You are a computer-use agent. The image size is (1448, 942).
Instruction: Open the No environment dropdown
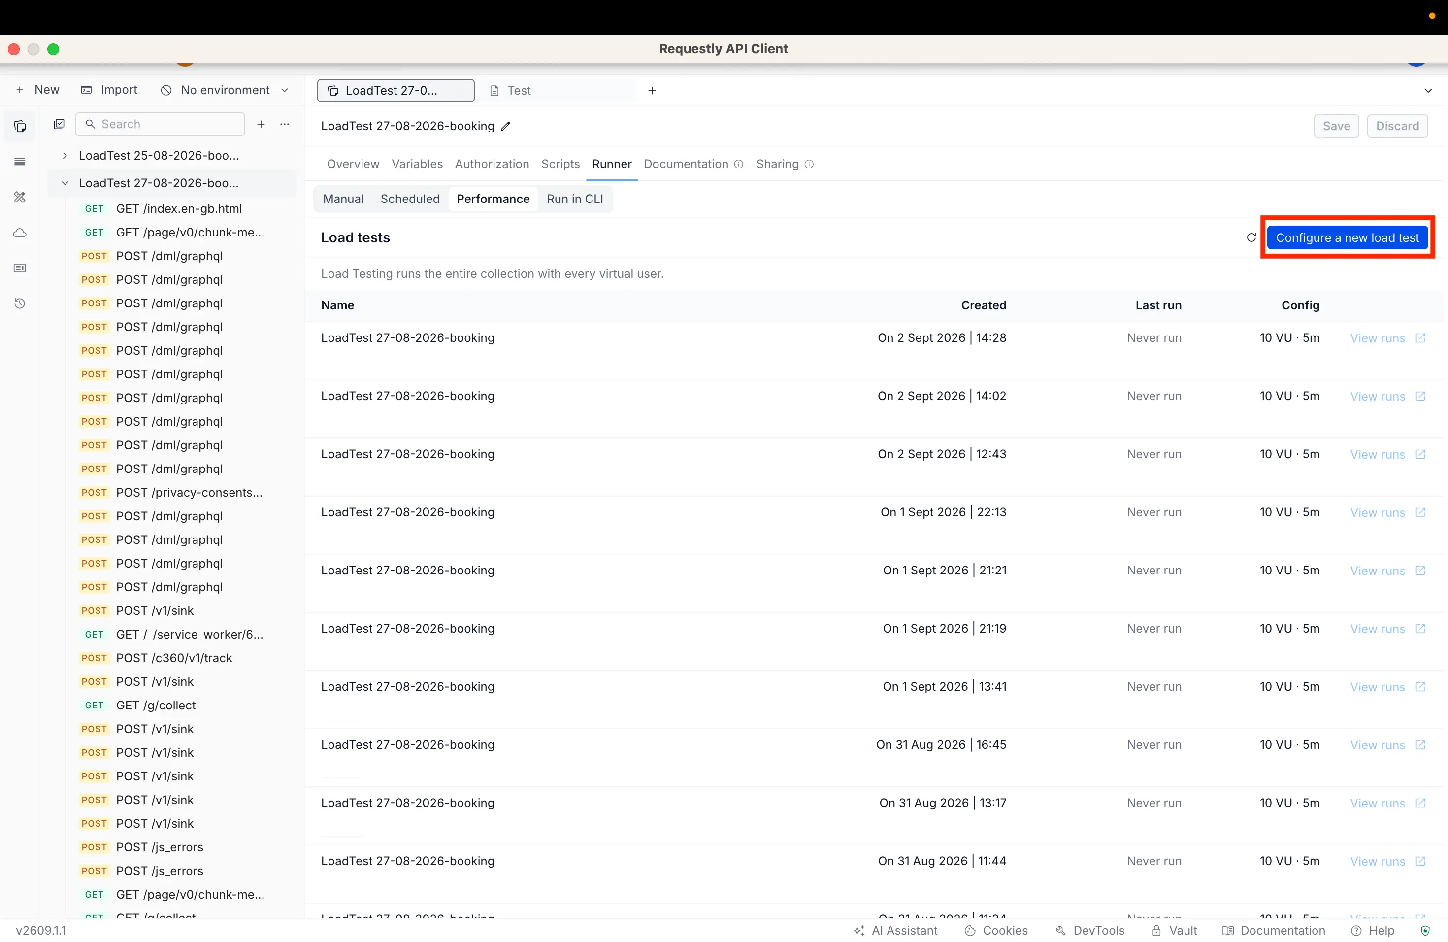(x=225, y=90)
